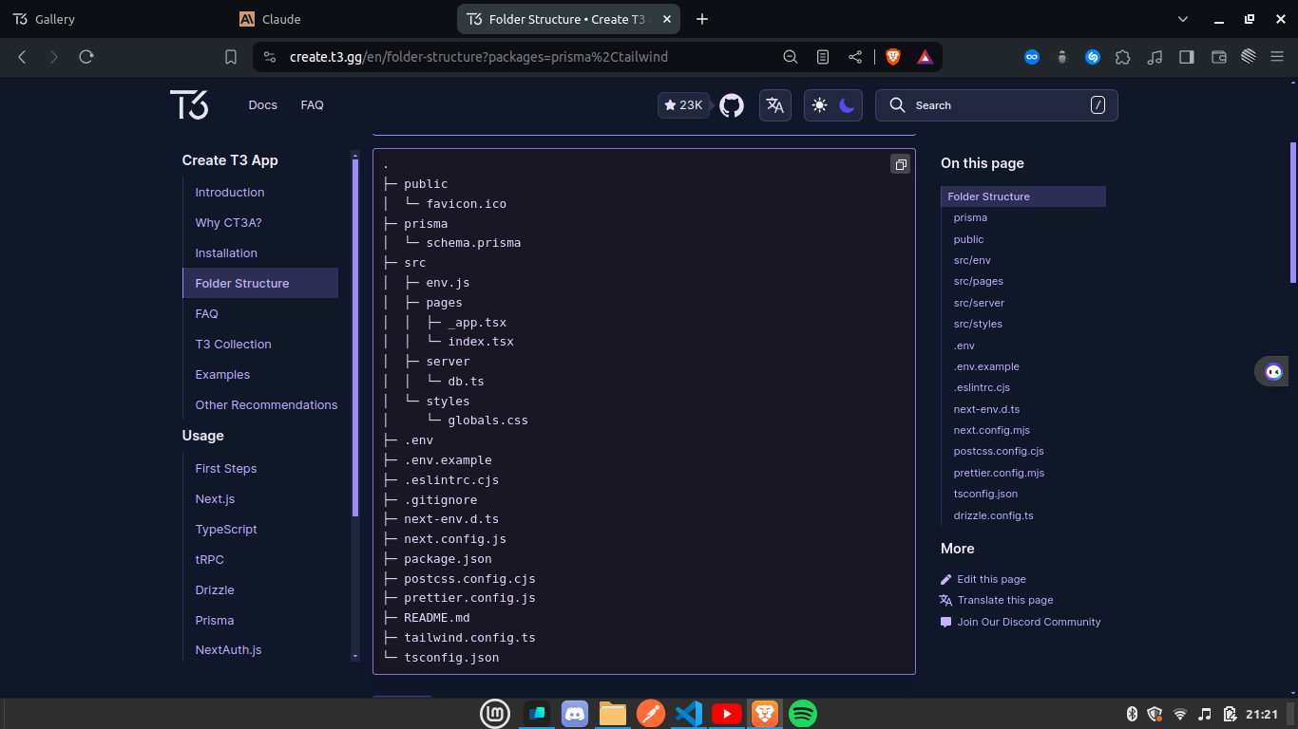Open the T3 GitHub repository icon
Image resolution: width=1298 pixels, height=729 pixels.
(x=731, y=105)
